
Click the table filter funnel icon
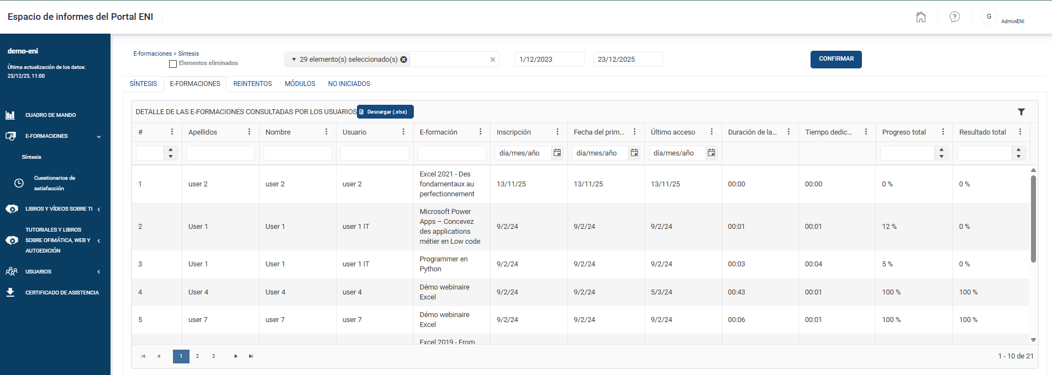[x=1021, y=112]
